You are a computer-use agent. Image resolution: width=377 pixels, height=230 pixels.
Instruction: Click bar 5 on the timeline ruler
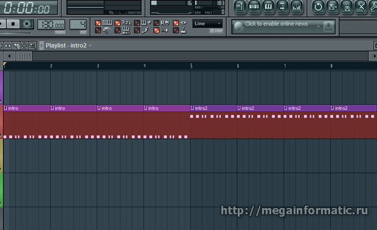point(191,66)
